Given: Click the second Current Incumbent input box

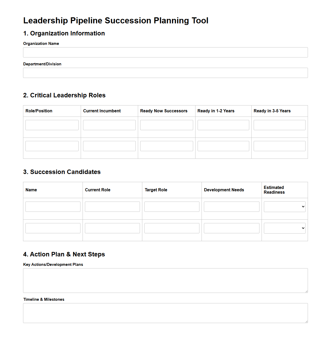Looking at the screenshot, I should 109,146.
